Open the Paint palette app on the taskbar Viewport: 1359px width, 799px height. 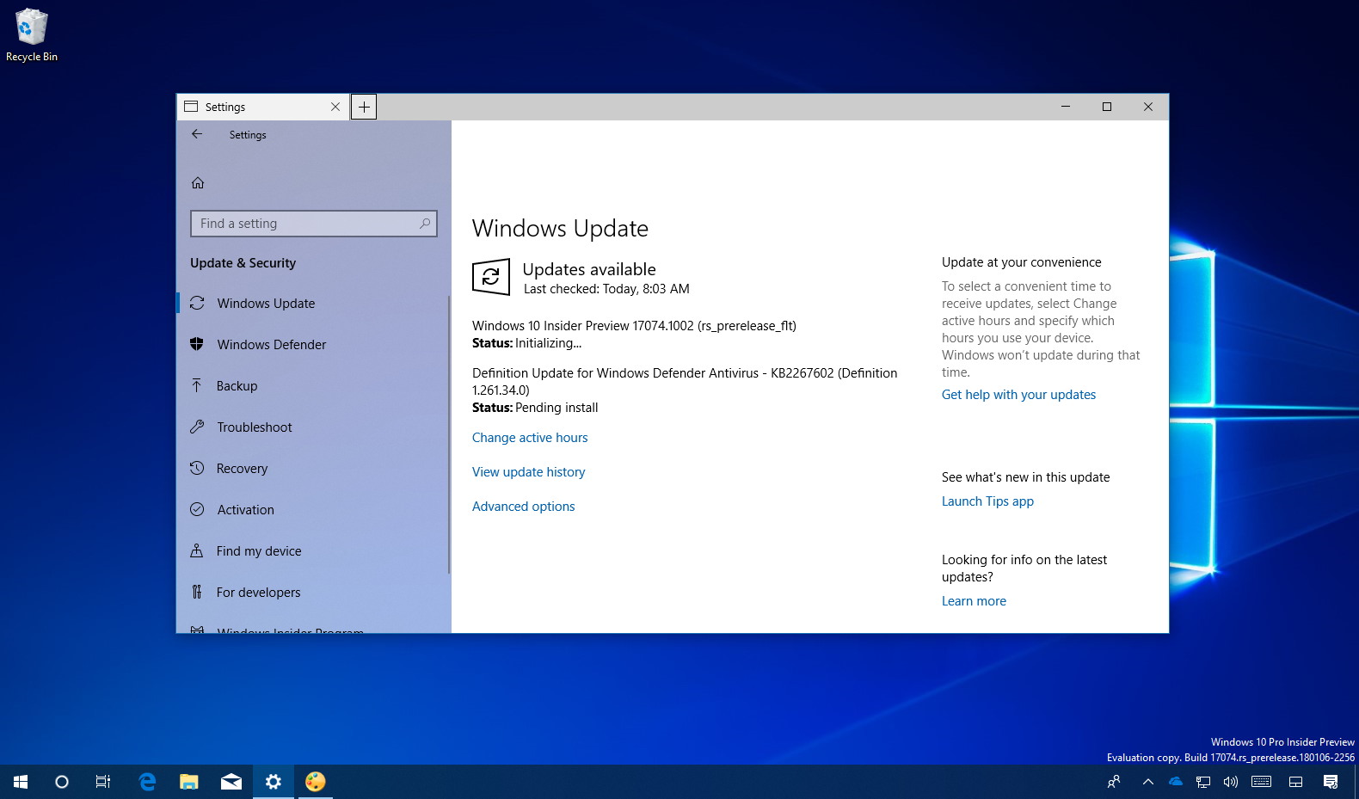click(x=316, y=782)
